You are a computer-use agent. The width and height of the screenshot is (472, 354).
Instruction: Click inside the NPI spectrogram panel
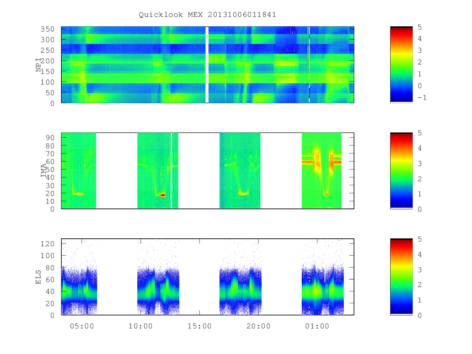(208, 65)
